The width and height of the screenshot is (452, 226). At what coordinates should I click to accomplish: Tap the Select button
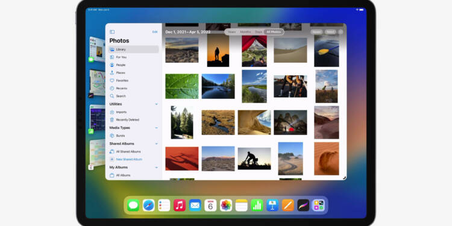click(x=330, y=32)
